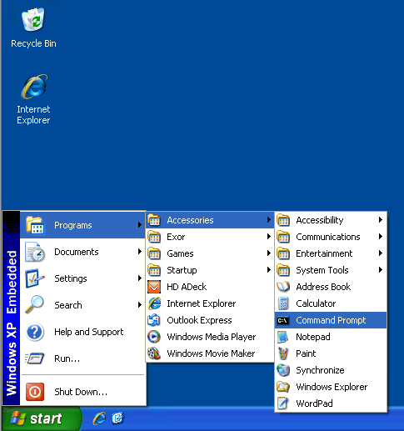Click the Windows Media Player icon
Image resolution: width=404 pixels, height=431 pixels.
click(x=154, y=337)
